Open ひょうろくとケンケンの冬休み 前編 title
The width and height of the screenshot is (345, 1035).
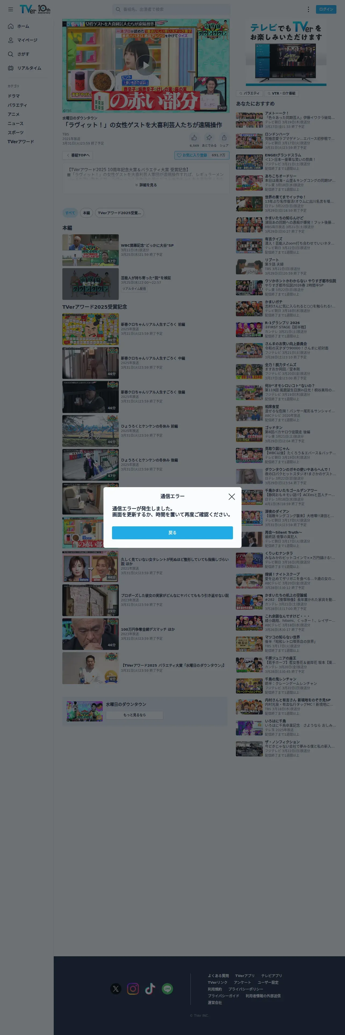pos(149,426)
